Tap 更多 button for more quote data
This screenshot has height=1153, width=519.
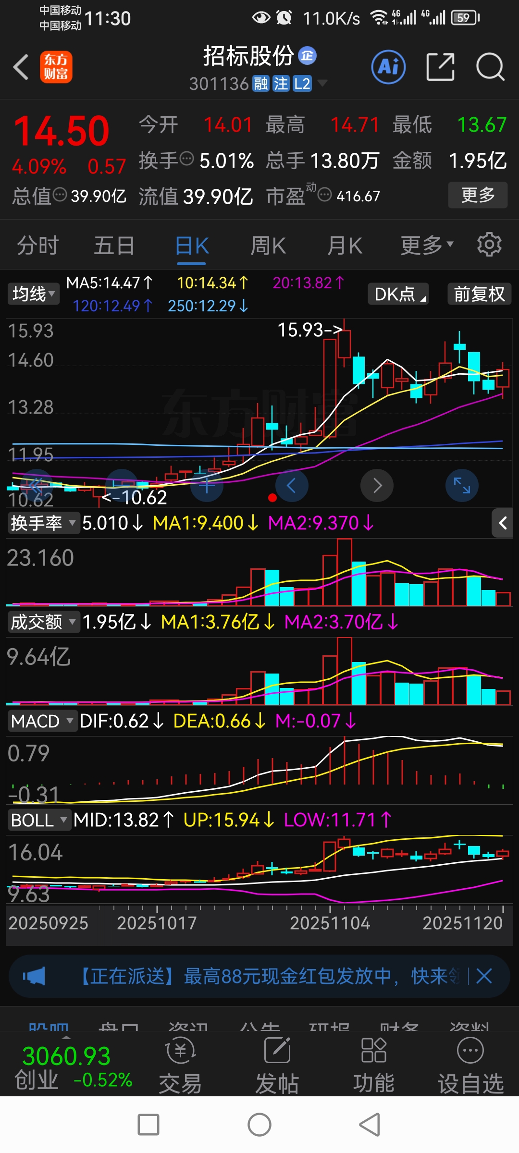pos(478,195)
